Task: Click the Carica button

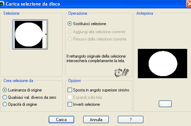Action: [x=61, y=120]
